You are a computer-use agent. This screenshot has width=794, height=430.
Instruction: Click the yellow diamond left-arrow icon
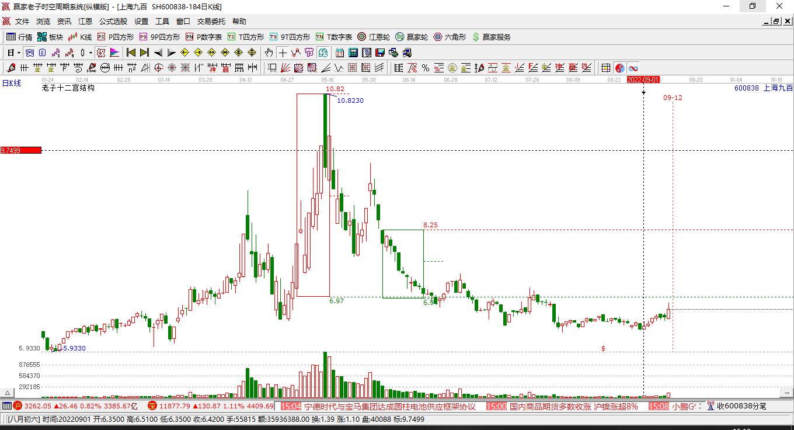(x=184, y=53)
